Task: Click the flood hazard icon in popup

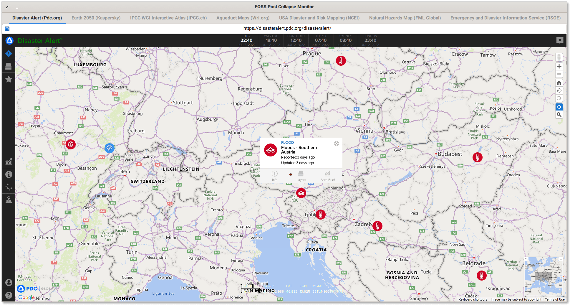Action: pos(271,150)
